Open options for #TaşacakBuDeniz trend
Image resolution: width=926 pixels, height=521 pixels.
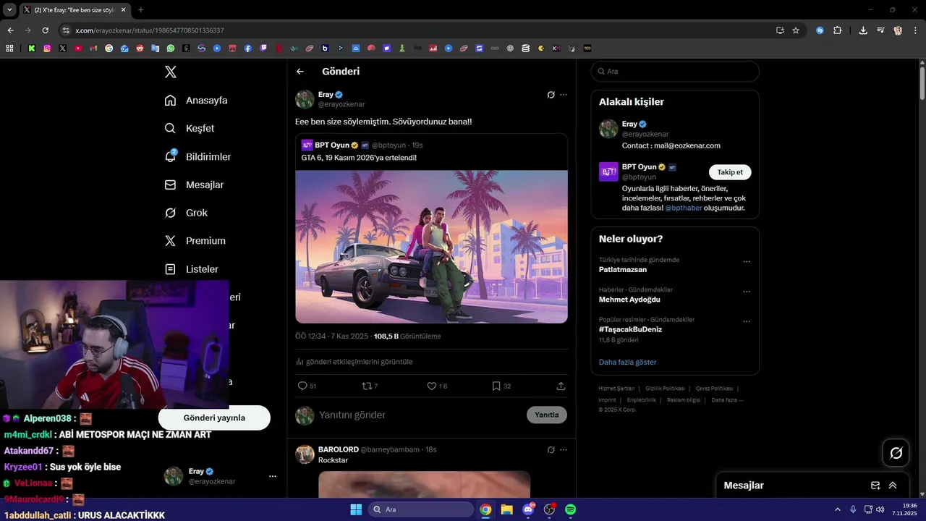tap(747, 321)
